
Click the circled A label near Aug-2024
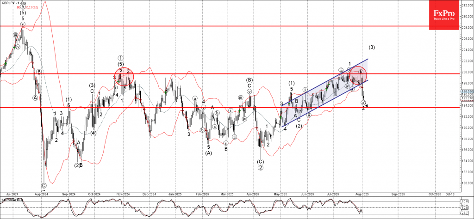[35, 97]
